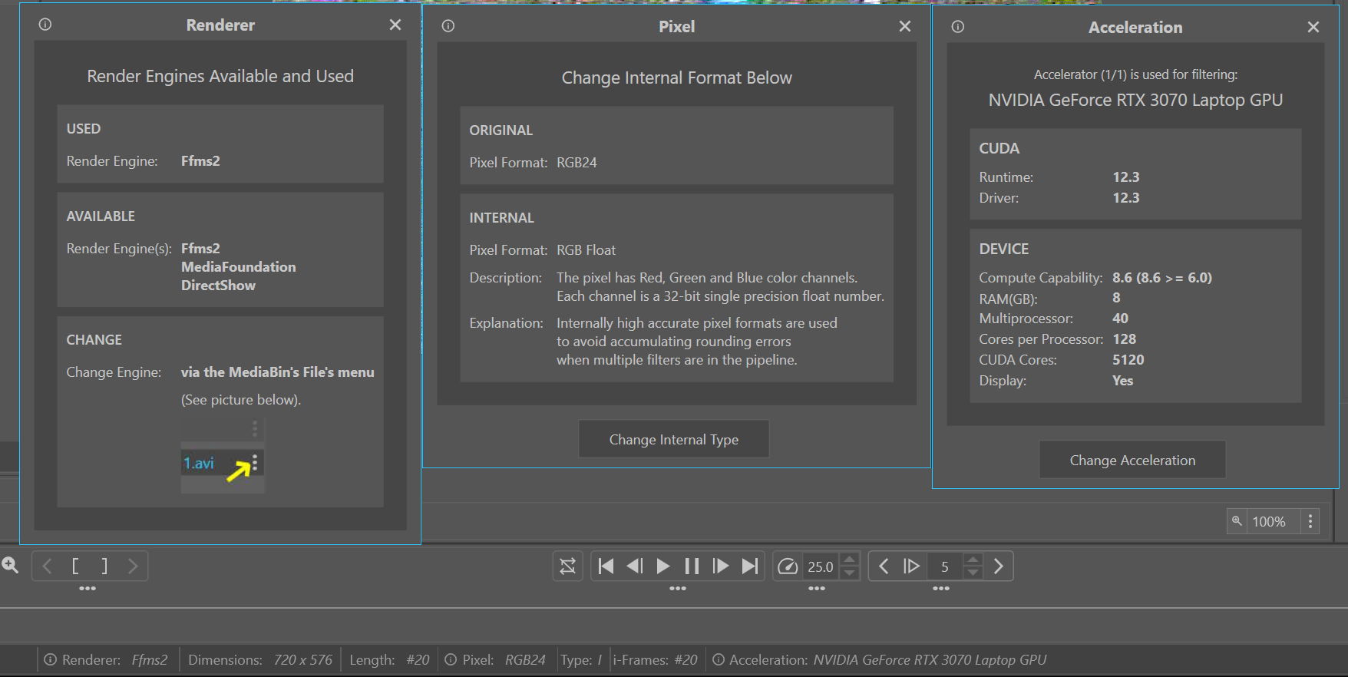Decrease playback speed with the down arrow
The height and width of the screenshot is (677, 1348).
coord(849,573)
